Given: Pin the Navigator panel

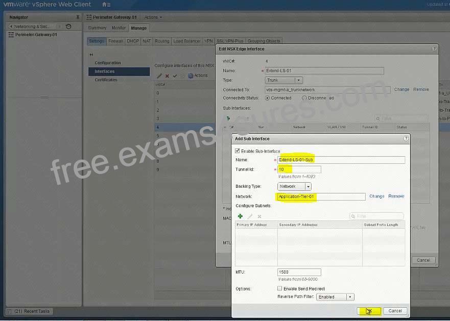Looking at the screenshot, I should [78, 17].
